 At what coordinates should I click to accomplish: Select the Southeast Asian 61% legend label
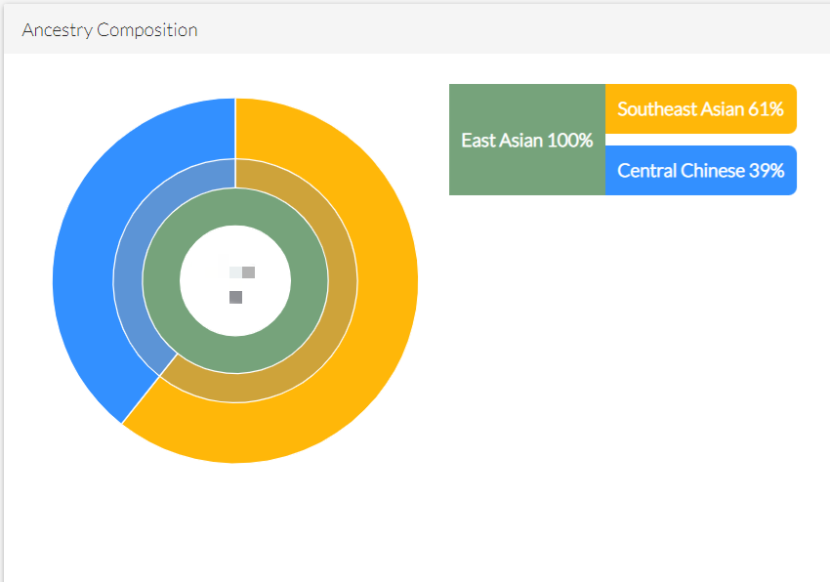(701, 109)
